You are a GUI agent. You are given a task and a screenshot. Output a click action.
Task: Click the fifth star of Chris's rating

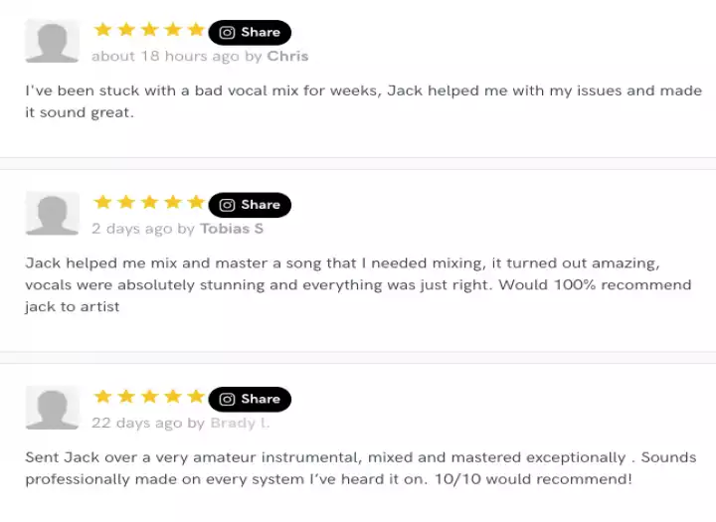pyautogui.click(x=195, y=30)
